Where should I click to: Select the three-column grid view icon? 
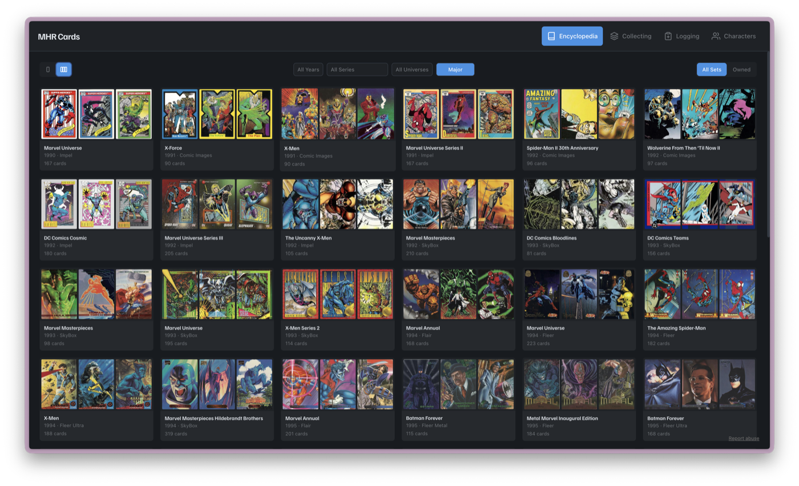pyautogui.click(x=63, y=70)
